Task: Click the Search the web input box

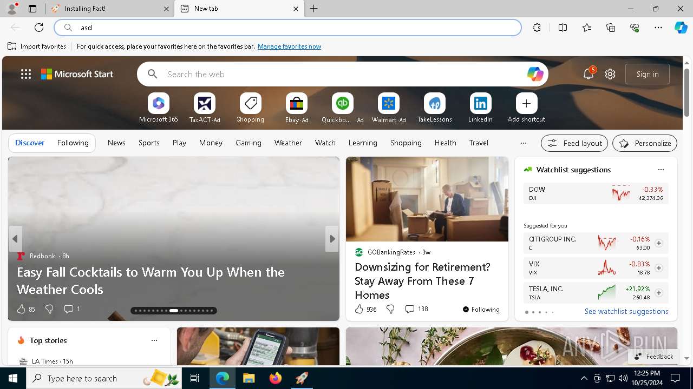Action: coord(342,74)
